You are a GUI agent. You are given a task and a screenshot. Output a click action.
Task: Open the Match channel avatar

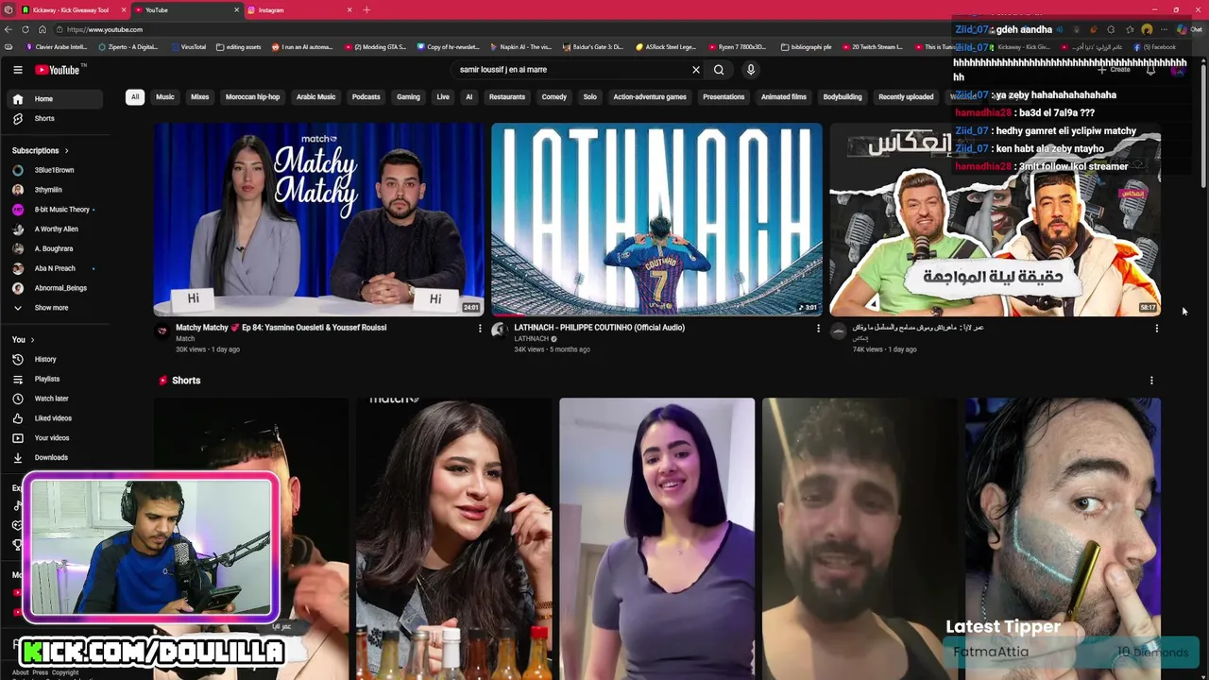tap(162, 331)
